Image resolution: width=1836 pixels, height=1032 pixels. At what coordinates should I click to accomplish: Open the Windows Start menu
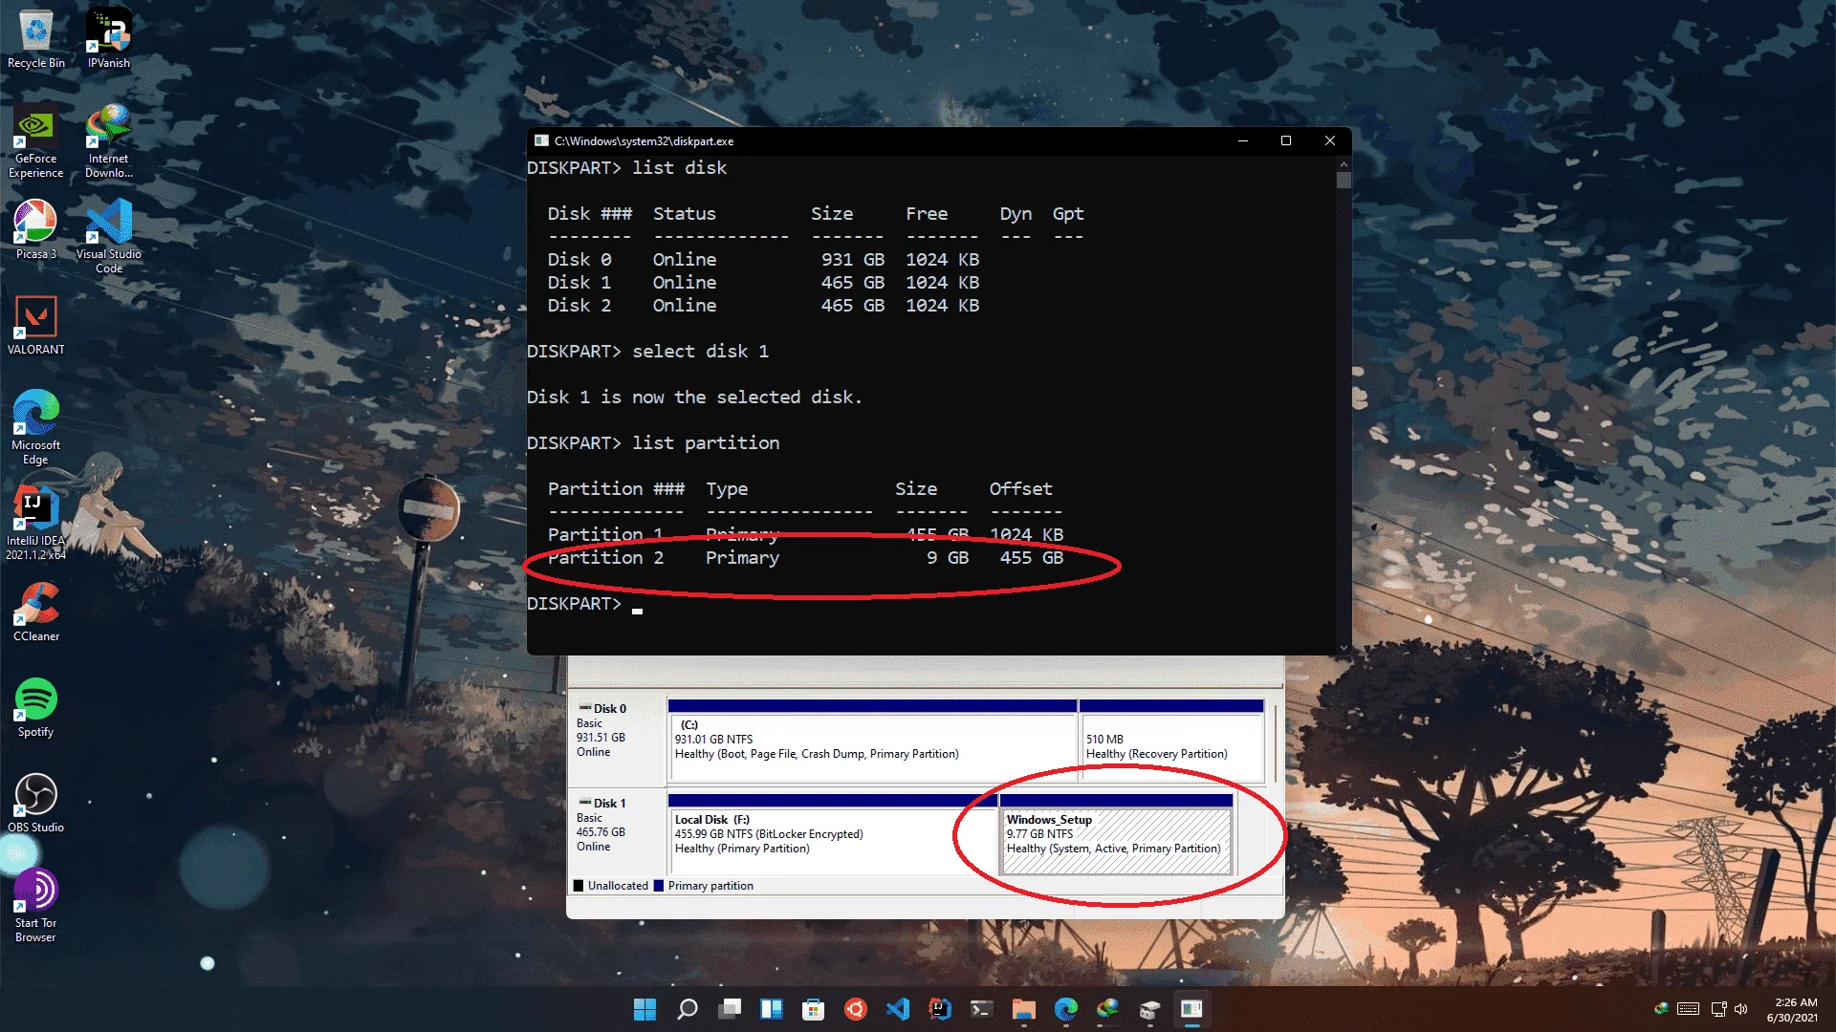[x=645, y=1009]
